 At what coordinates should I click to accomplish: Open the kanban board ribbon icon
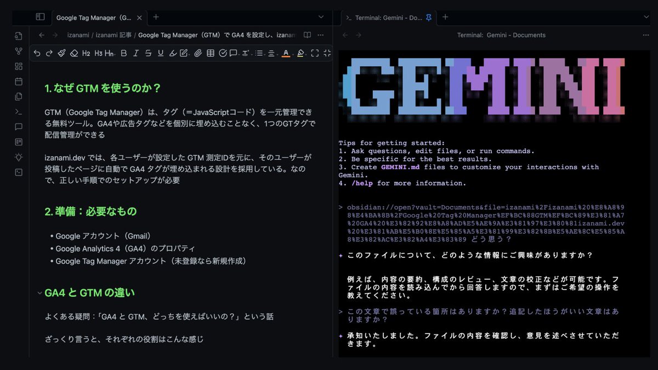tap(19, 142)
